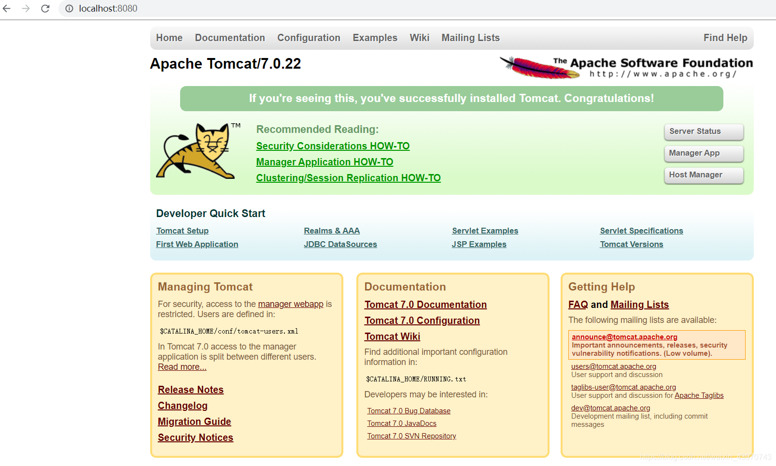Open Security Notices link
Screen dimensions: 776x466
coord(196,437)
